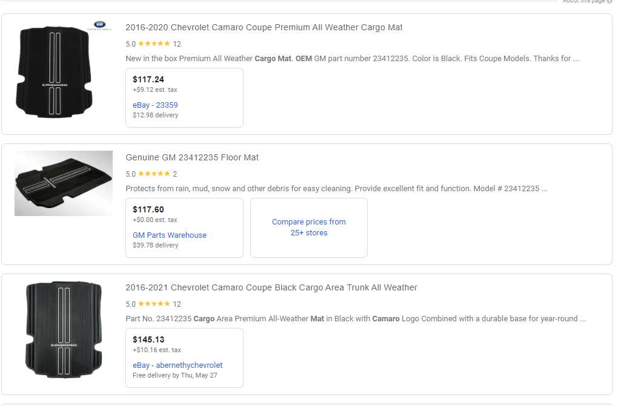Visit the eBay - 23359 seller link
The height and width of the screenshot is (406, 621).
tap(155, 105)
